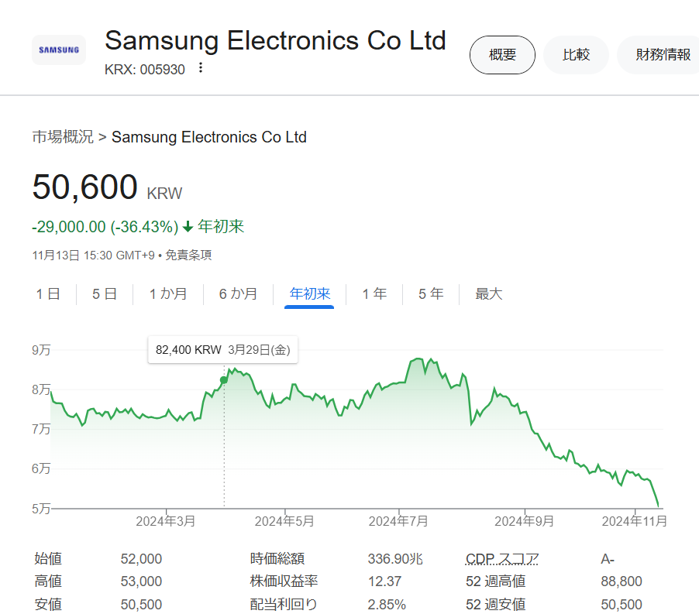699x614 pixels.
Task: Click the green down arrow indicator
Action: (x=188, y=227)
